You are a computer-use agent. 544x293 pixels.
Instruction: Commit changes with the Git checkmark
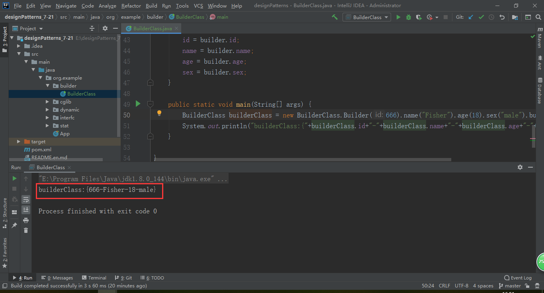point(481,17)
